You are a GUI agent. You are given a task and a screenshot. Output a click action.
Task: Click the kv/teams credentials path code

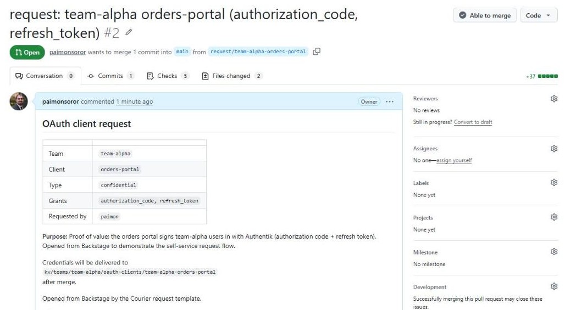130,272
